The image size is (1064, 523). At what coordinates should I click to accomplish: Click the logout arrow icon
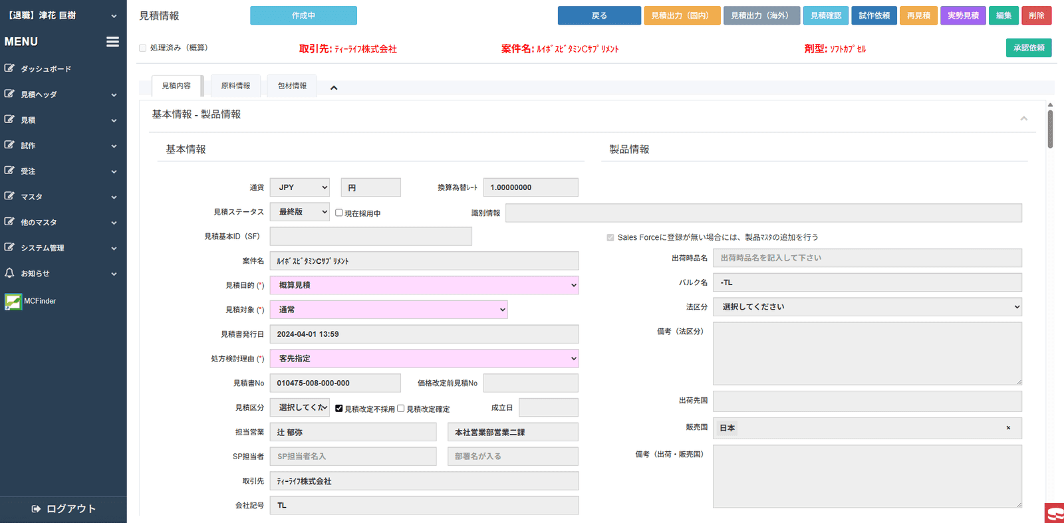(x=36, y=509)
